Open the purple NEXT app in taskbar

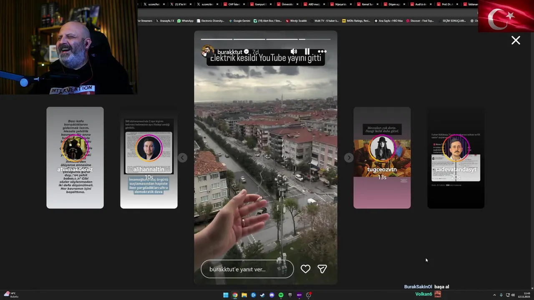tap(299, 295)
